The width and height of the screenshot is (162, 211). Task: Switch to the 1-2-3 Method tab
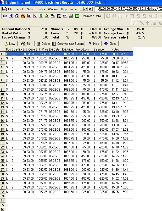148,9
